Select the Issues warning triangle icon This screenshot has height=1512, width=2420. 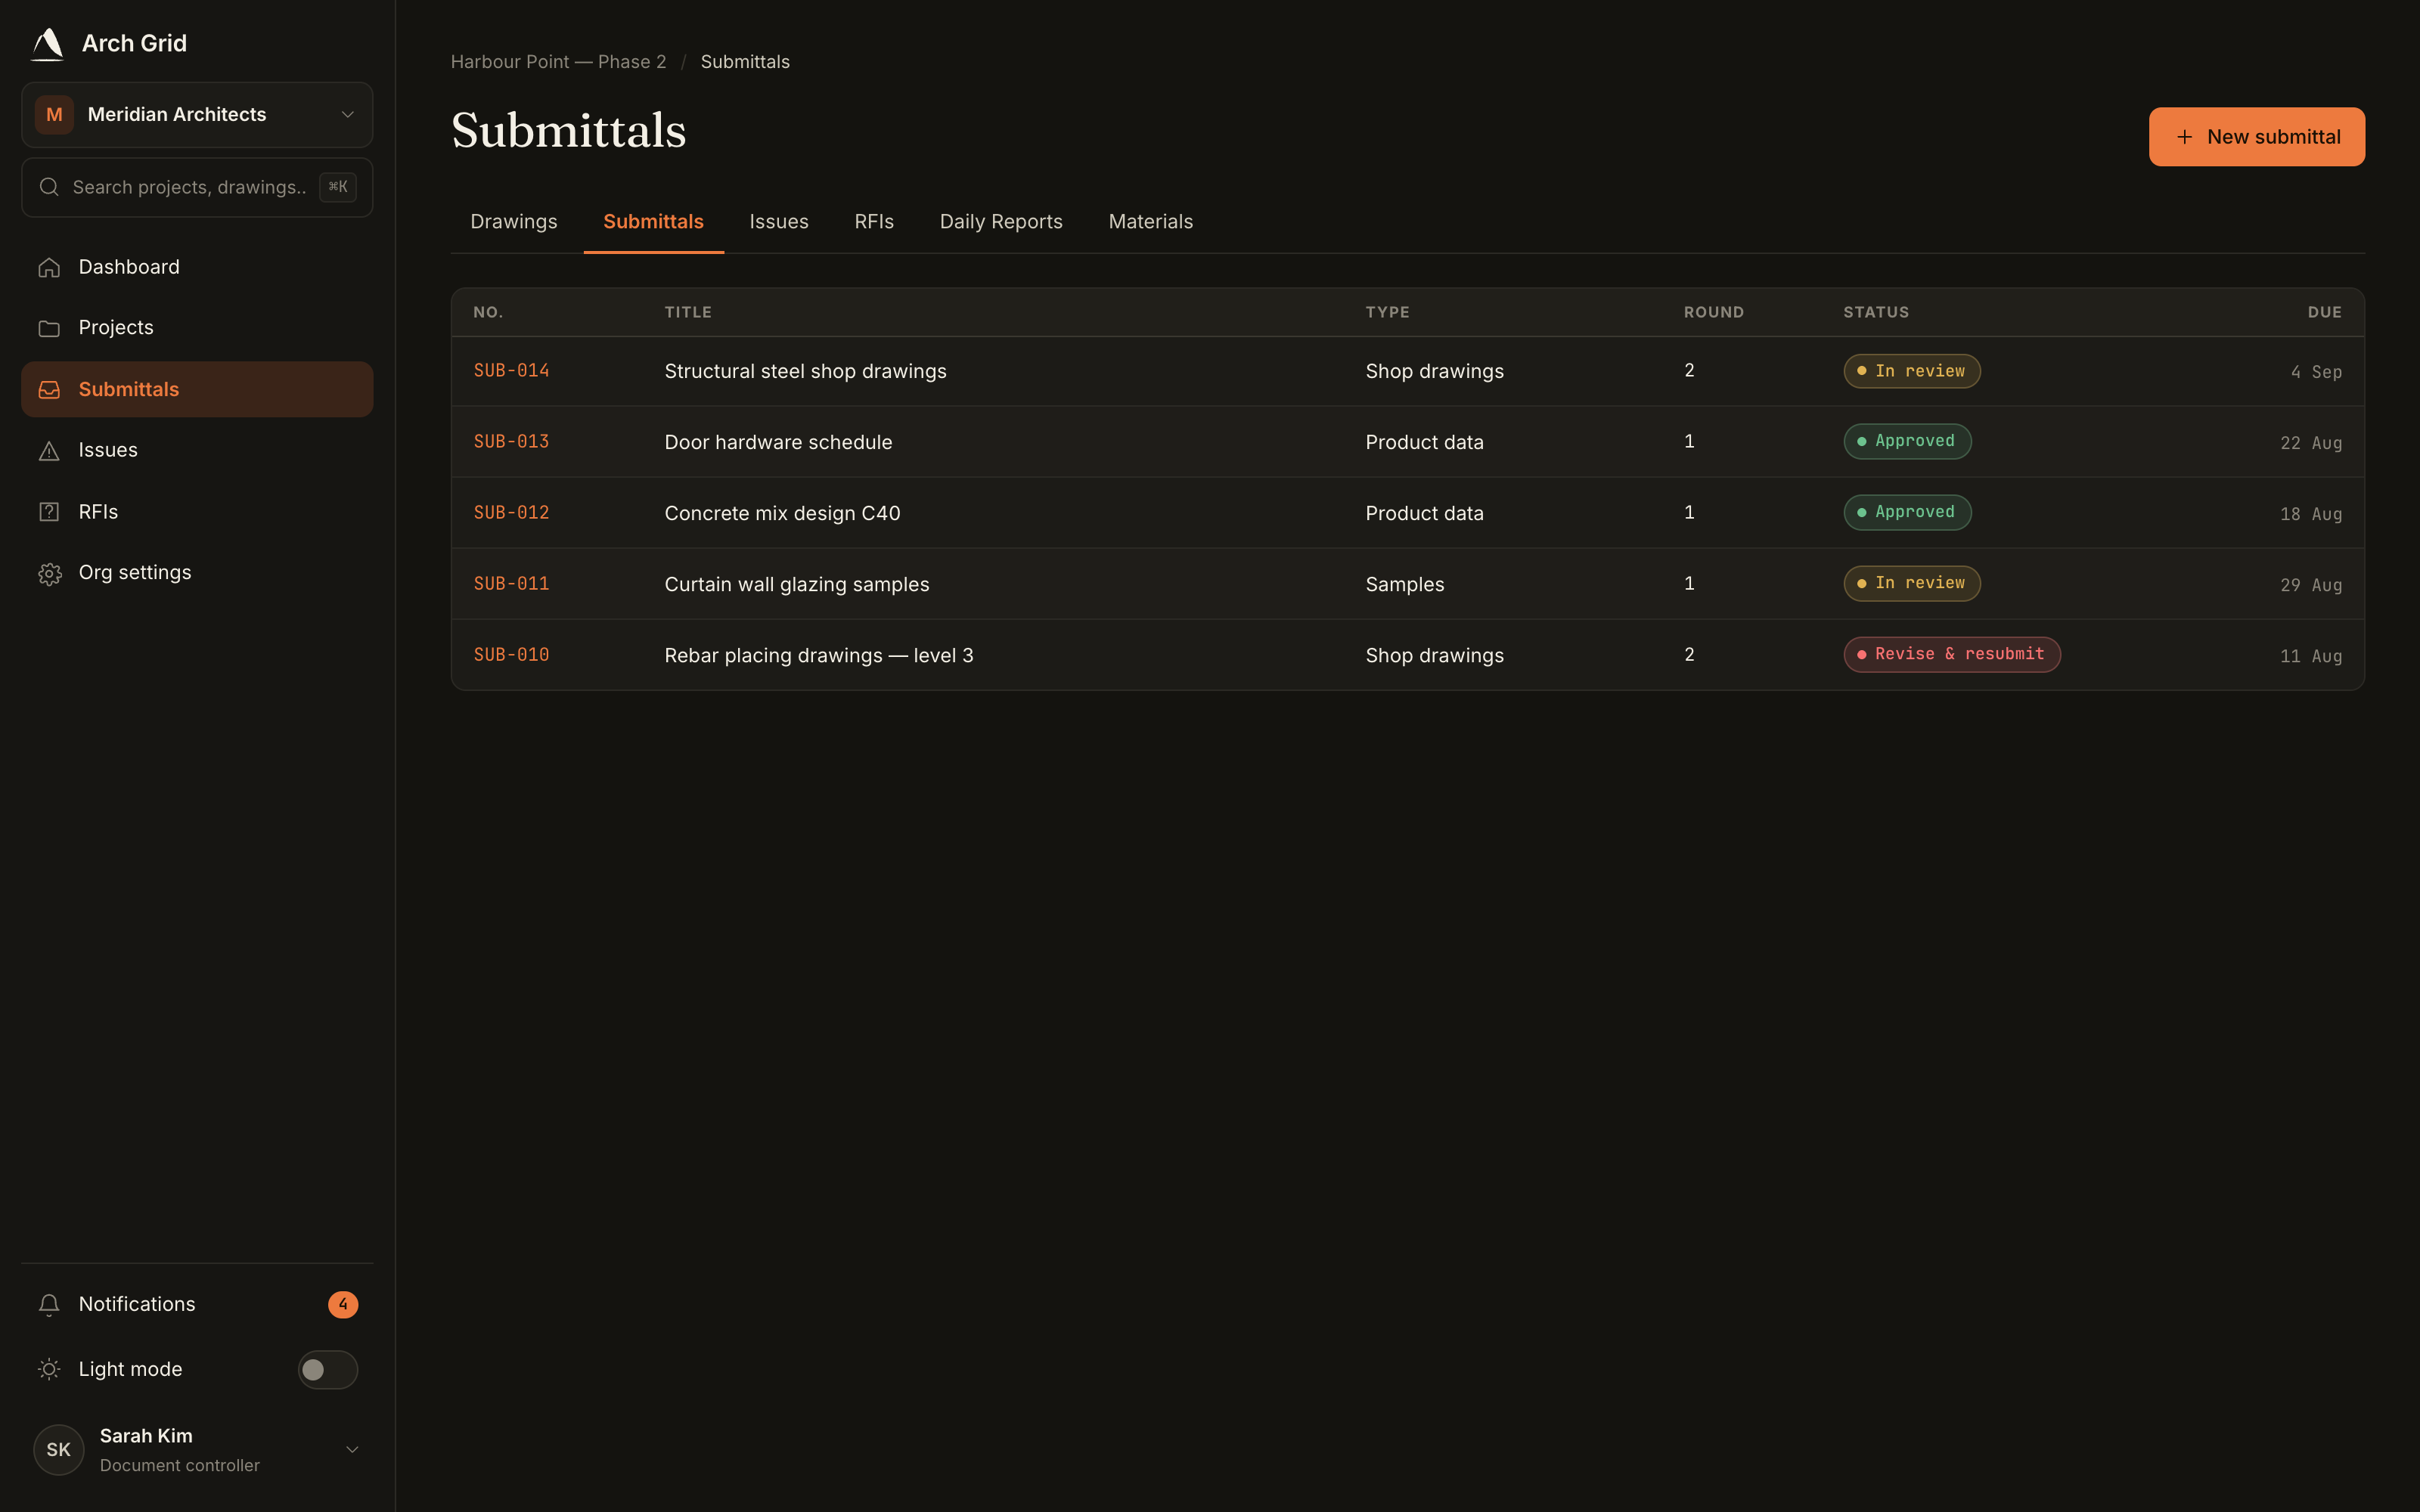49,451
